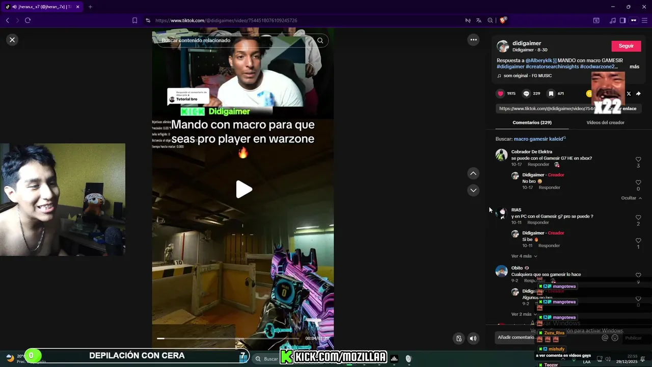This screenshot has height=367, width=652.
Task: Expand 'Ver 4 más' replies
Action: 524,256
